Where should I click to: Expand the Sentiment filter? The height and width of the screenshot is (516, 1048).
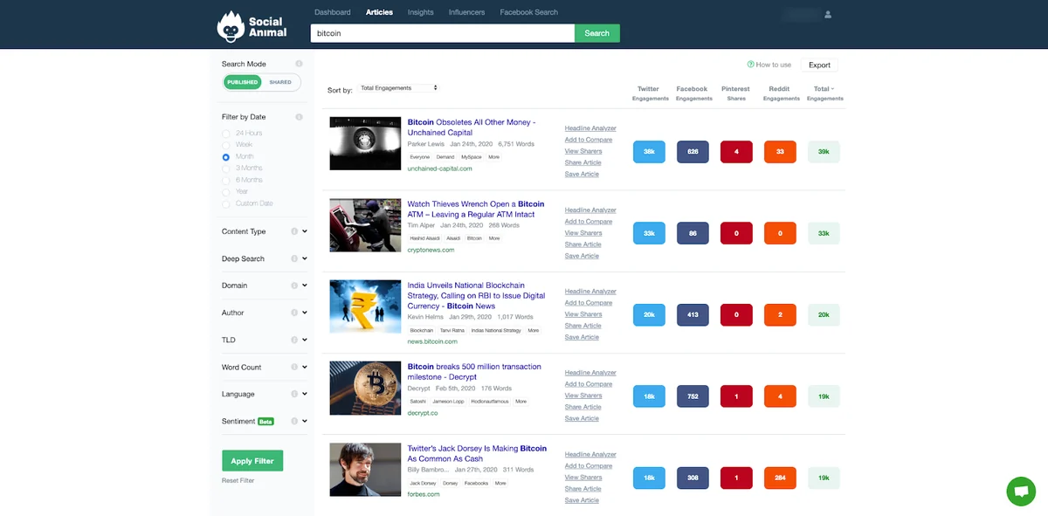pyautogui.click(x=305, y=421)
